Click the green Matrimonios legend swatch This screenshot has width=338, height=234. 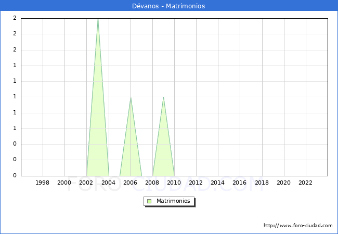(149, 201)
